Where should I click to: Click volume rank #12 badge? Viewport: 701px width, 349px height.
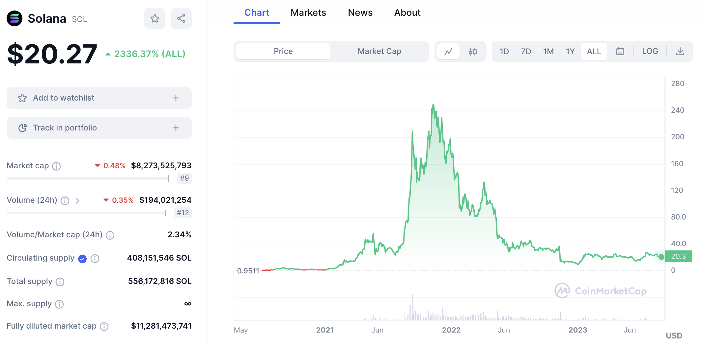(183, 213)
